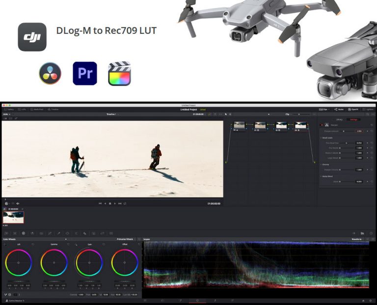Click the node graph green output connector
The height and width of the screenshot is (305, 377).
click(x=315, y=163)
